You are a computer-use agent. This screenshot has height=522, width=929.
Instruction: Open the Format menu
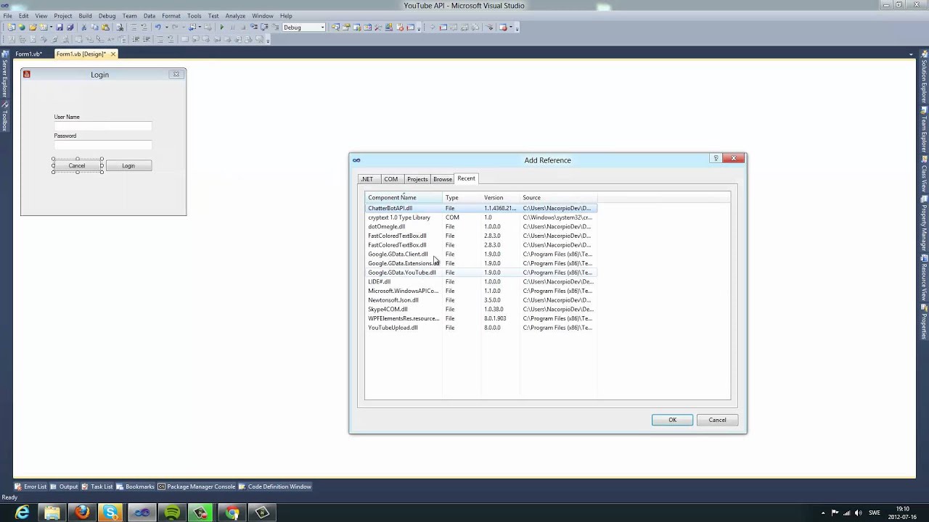(171, 16)
